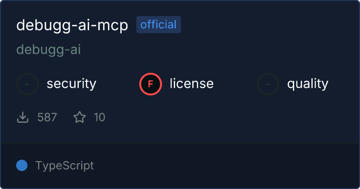The image size is (360, 189).
Task: Click the download arrow icon
Action: click(x=23, y=117)
